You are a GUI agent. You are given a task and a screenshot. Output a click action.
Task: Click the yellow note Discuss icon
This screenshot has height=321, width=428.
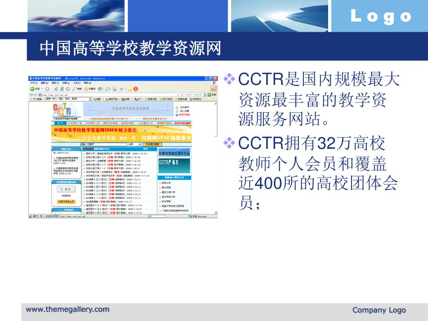130,89
